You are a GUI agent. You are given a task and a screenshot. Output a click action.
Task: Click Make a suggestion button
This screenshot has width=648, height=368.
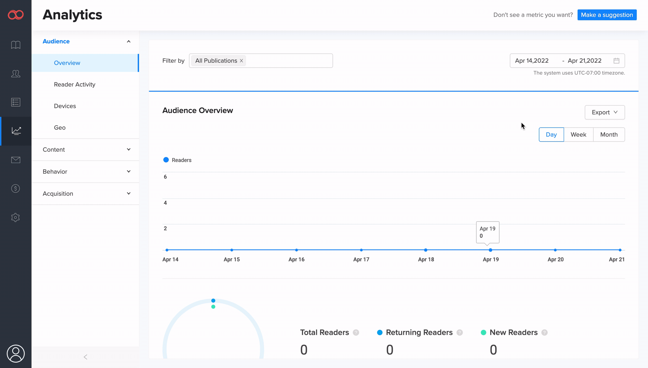(x=607, y=15)
